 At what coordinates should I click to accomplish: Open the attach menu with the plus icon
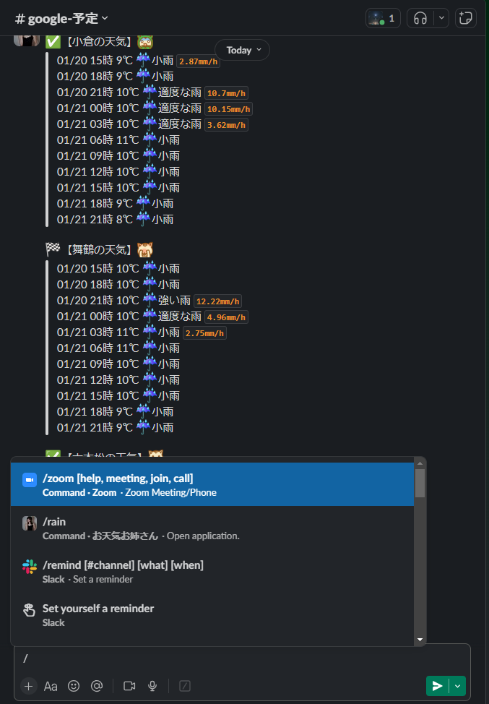click(x=27, y=686)
